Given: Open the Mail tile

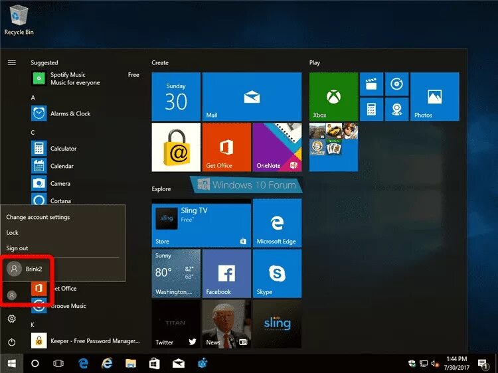Looking at the screenshot, I should (252, 96).
